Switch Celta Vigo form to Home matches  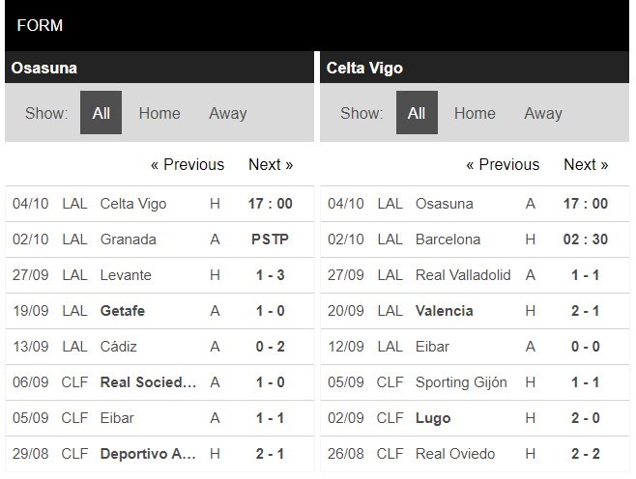tap(475, 113)
